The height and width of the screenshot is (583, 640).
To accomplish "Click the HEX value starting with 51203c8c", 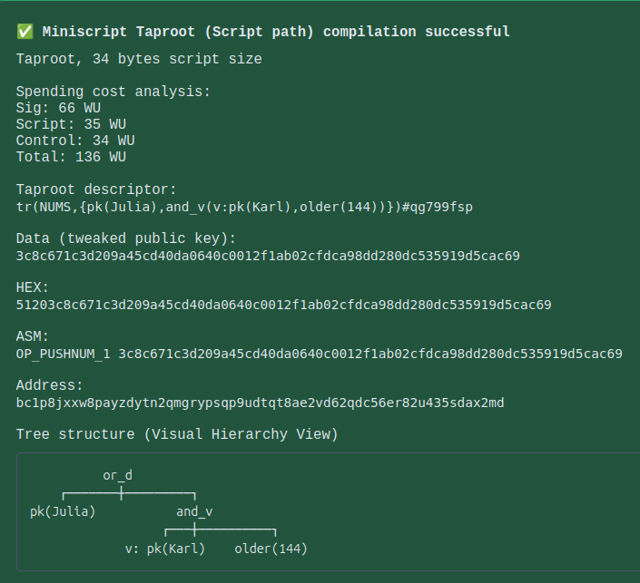I will [x=283, y=305].
